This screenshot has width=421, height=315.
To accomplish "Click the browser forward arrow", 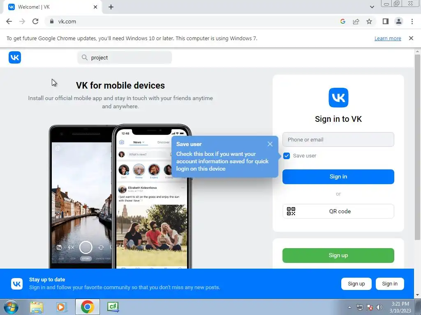I will 22,21.
